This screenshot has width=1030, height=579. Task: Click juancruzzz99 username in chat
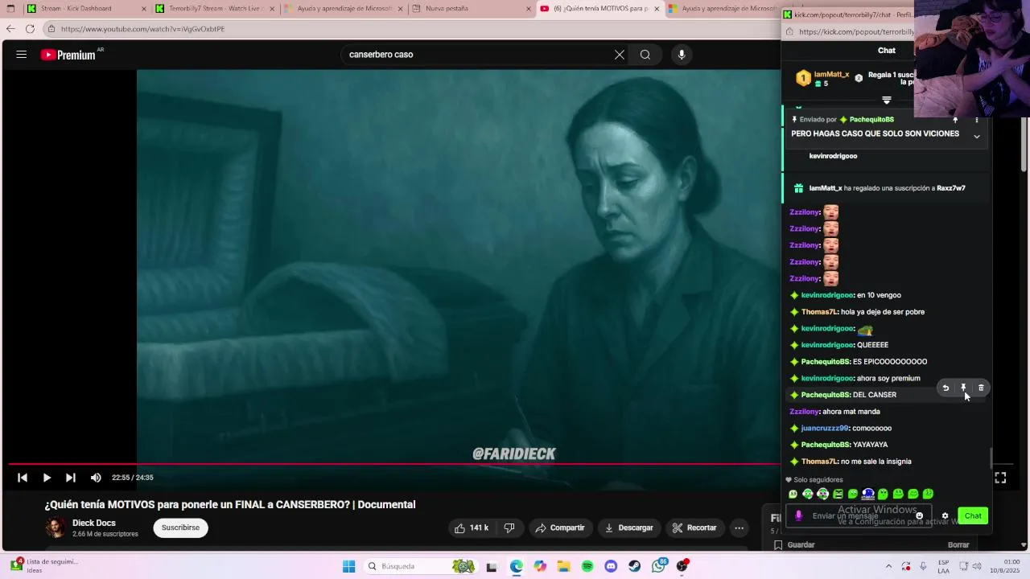[x=825, y=429]
